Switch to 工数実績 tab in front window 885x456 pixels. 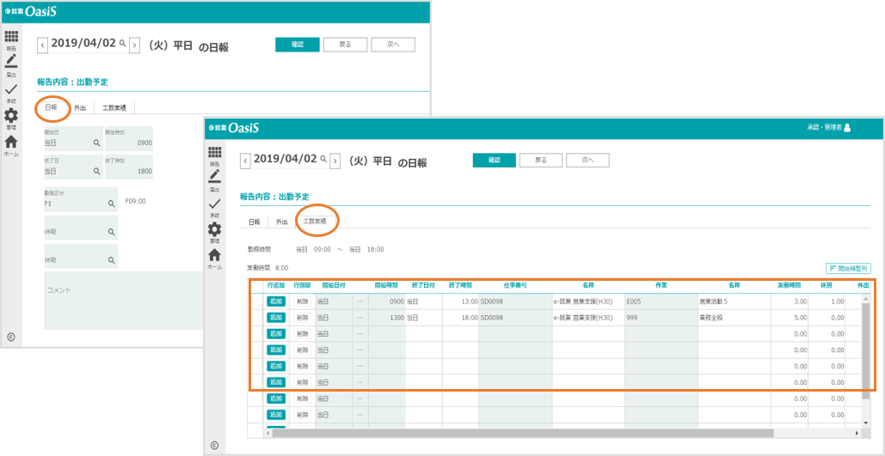pyautogui.click(x=316, y=222)
